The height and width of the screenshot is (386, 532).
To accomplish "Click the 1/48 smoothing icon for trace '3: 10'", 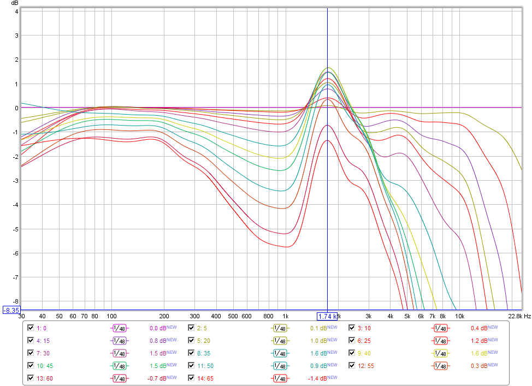I will 441,328.
